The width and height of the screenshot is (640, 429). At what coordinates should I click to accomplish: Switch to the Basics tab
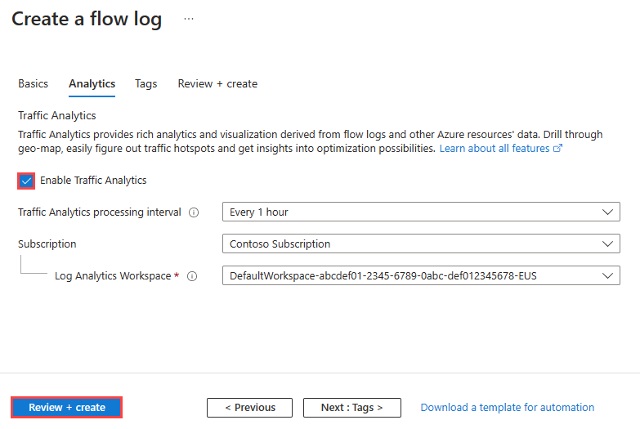(34, 83)
